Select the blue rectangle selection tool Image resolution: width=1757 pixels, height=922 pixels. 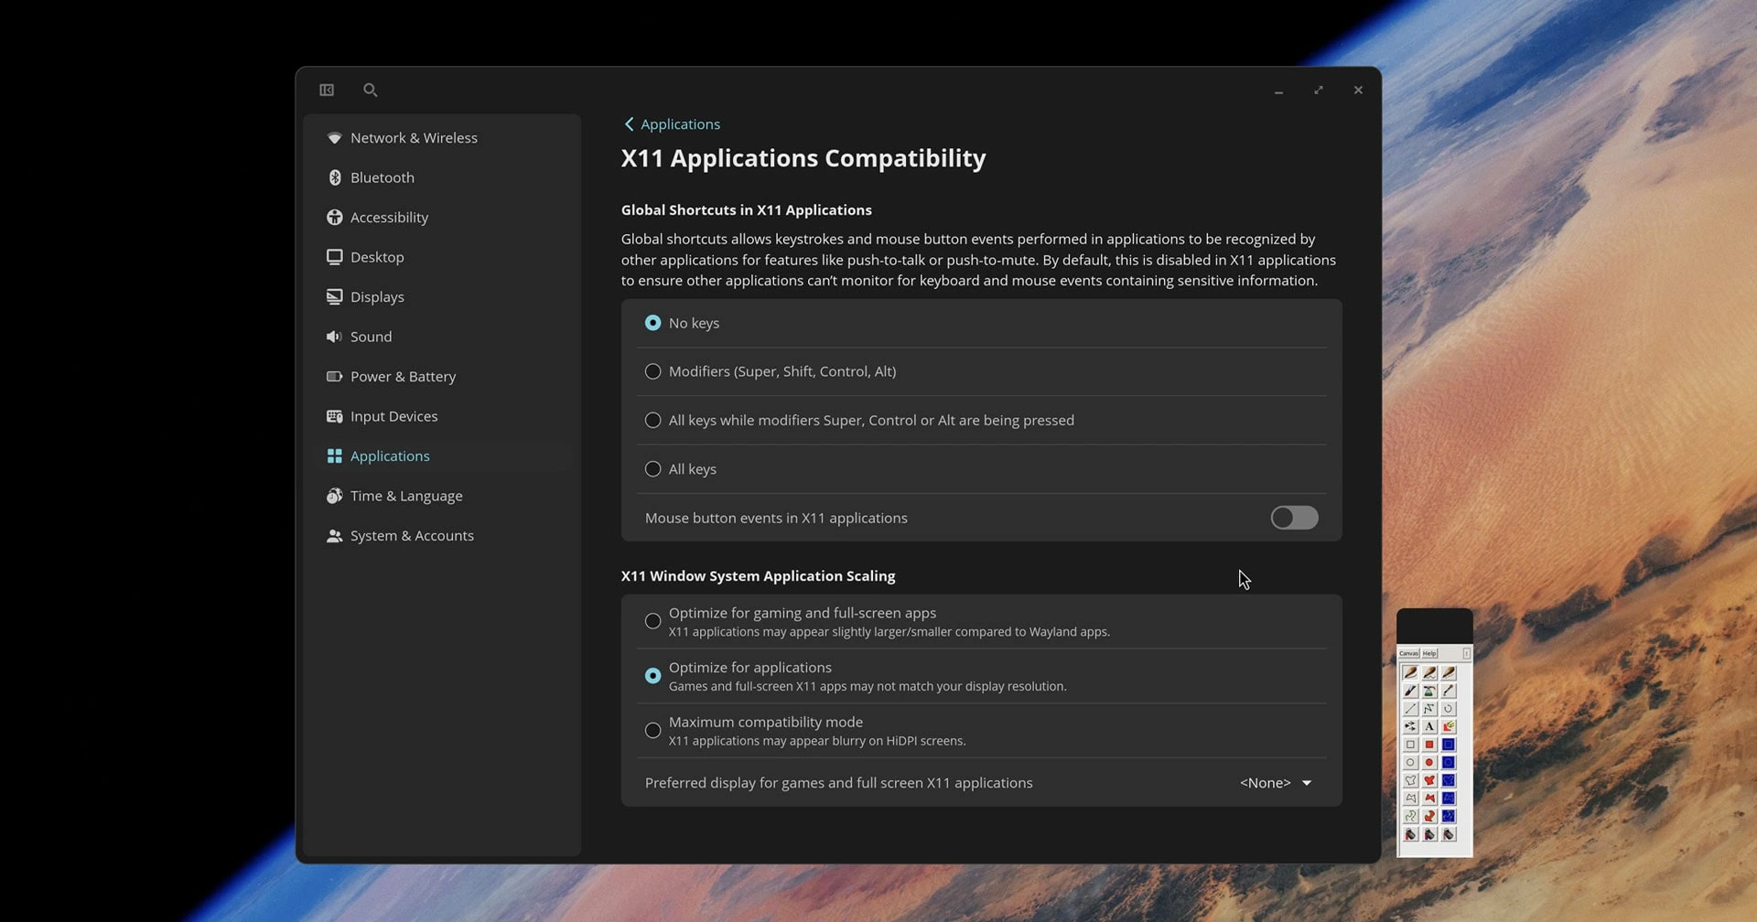click(1449, 745)
